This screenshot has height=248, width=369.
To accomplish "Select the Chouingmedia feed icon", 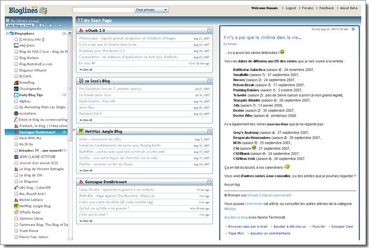I will (x=16, y=89).
